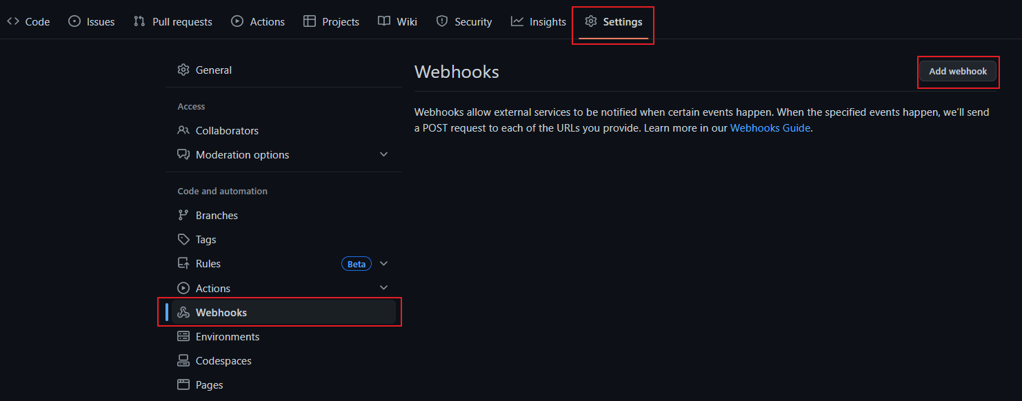Select the Webhooks sidebar entry
Screen dimensions: 1022x401
click(283, 312)
